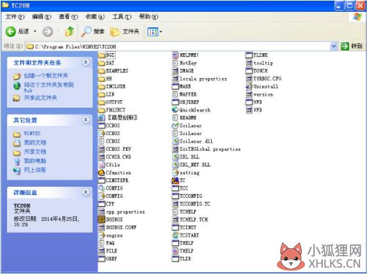
Task: Open the My Computer link
Action: coord(35,161)
